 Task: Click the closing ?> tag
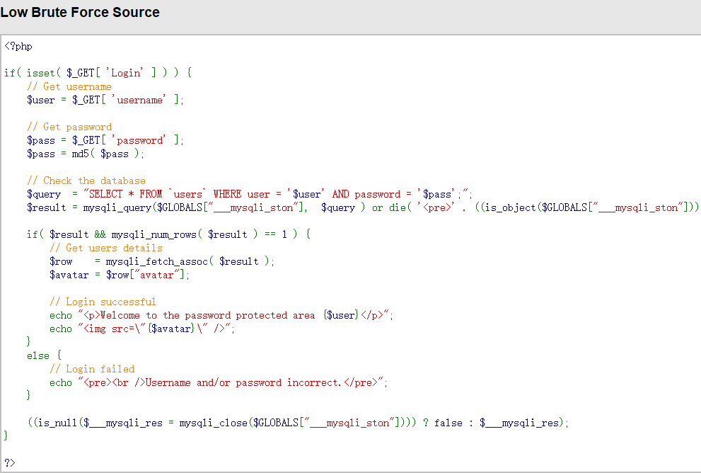(x=10, y=462)
